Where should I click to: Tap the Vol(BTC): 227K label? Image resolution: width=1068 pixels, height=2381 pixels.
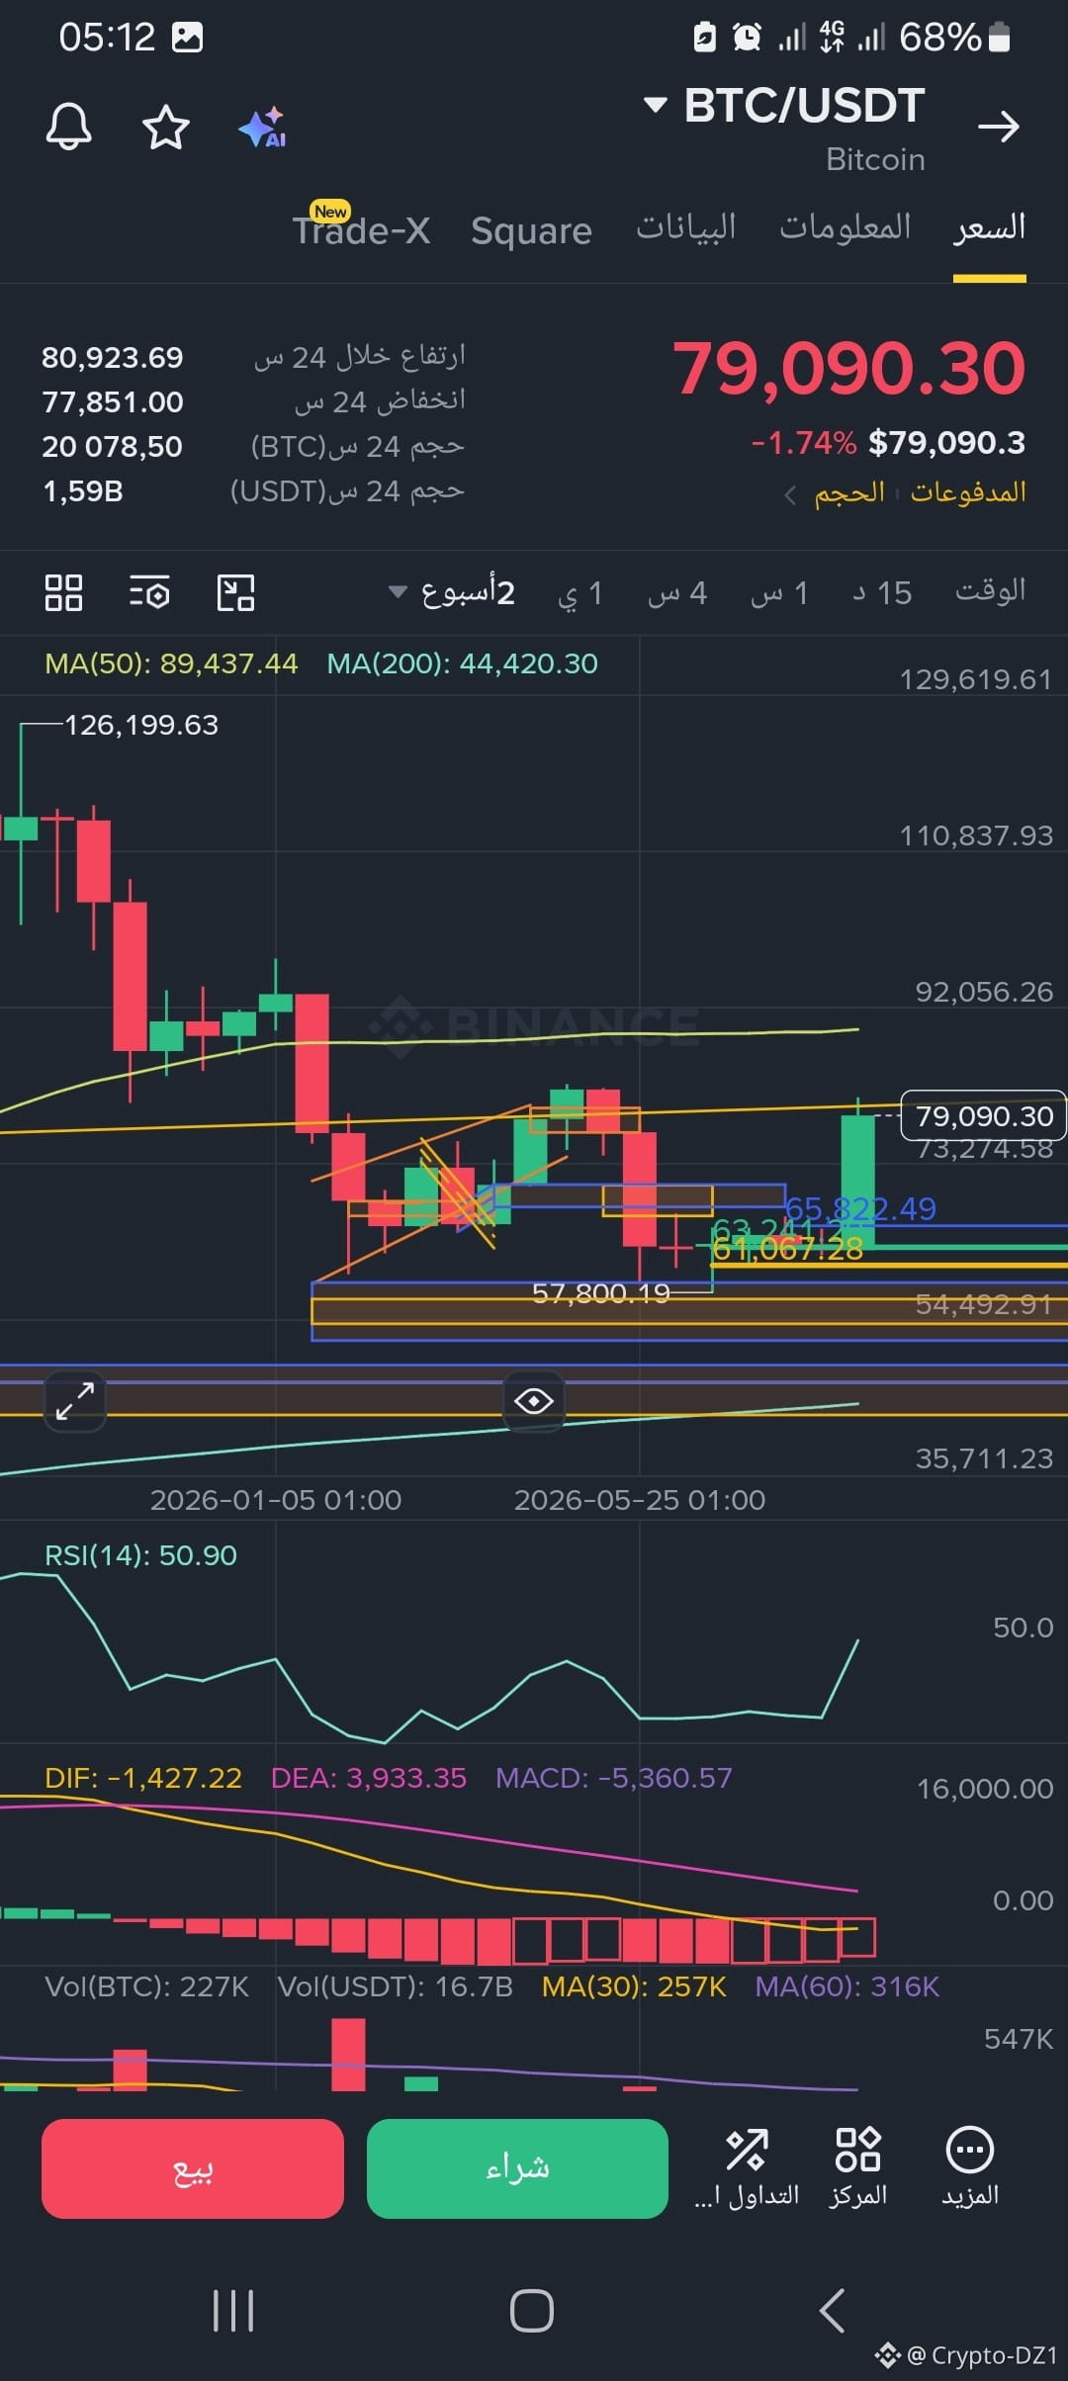tap(146, 1986)
